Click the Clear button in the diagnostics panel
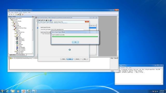 click(x=112, y=58)
